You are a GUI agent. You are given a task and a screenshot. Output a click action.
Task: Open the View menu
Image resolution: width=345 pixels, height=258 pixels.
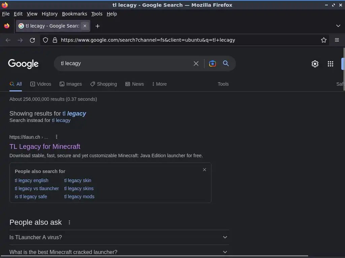pos(32,14)
